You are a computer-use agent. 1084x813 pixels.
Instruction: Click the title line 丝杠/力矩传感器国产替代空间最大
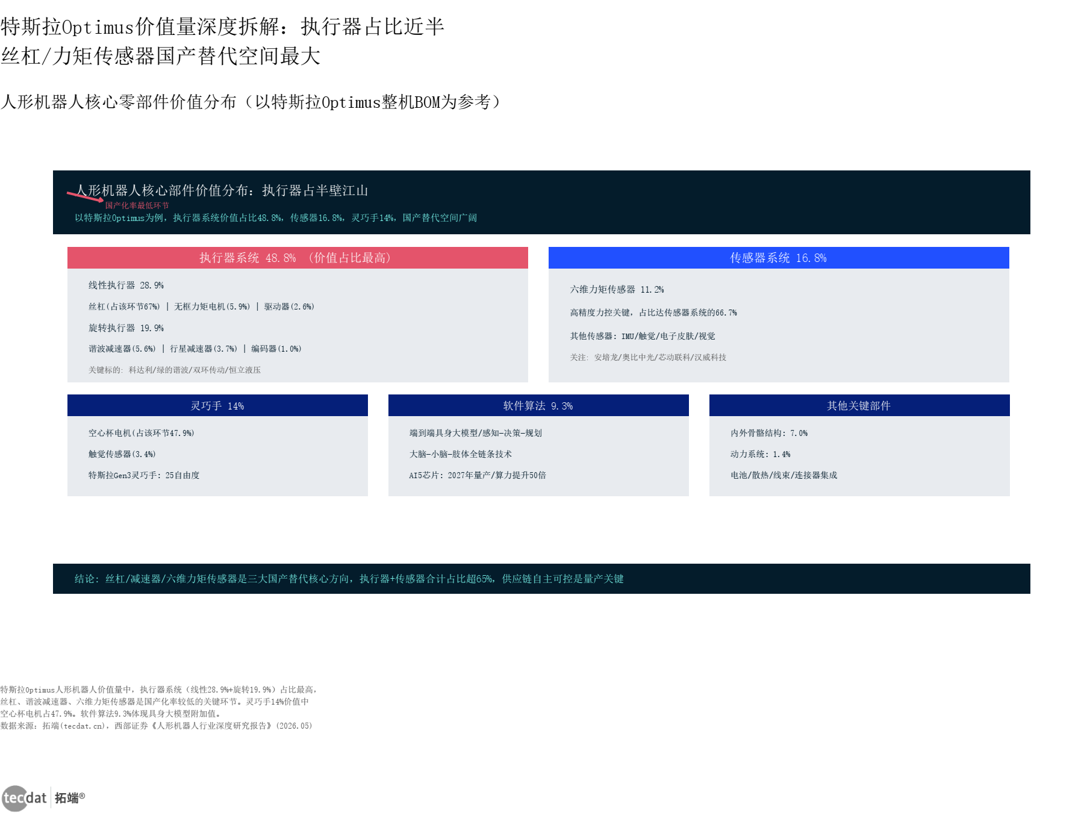pos(160,56)
